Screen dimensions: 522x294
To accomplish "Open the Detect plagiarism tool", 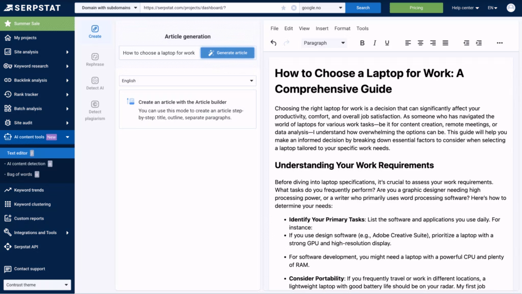I will 95,110.
